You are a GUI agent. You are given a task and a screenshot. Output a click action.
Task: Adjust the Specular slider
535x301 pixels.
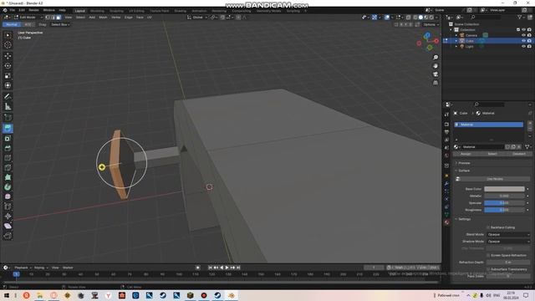pyautogui.click(x=504, y=202)
